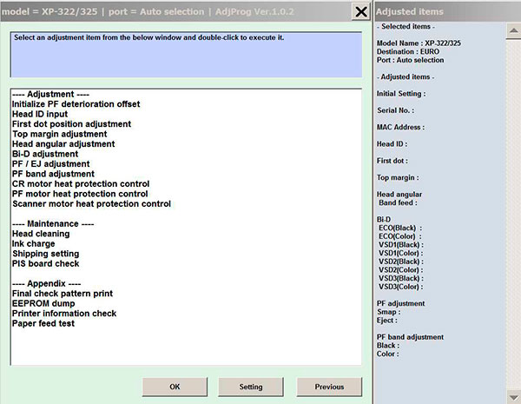The height and width of the screenshot is (404, 521).
Task: Select 'Head angular adjustment' item
Action: tap(63, 144)
